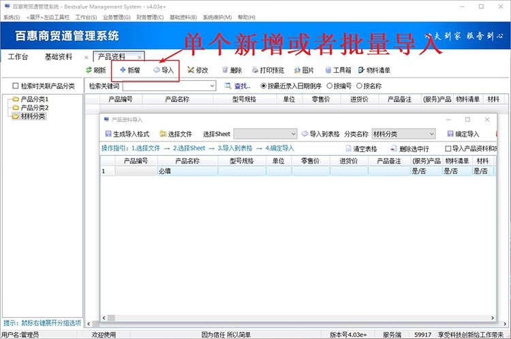Open the 系统维护(M) menu
Viewport: 511px width, 339px height.
(217, 17)
